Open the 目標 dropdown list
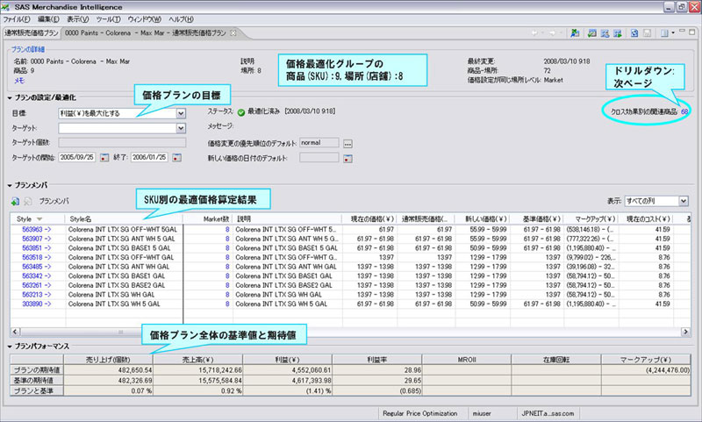The width and height of the screenshot is (702, 422). pyautogui.click(x=181, y=114)
